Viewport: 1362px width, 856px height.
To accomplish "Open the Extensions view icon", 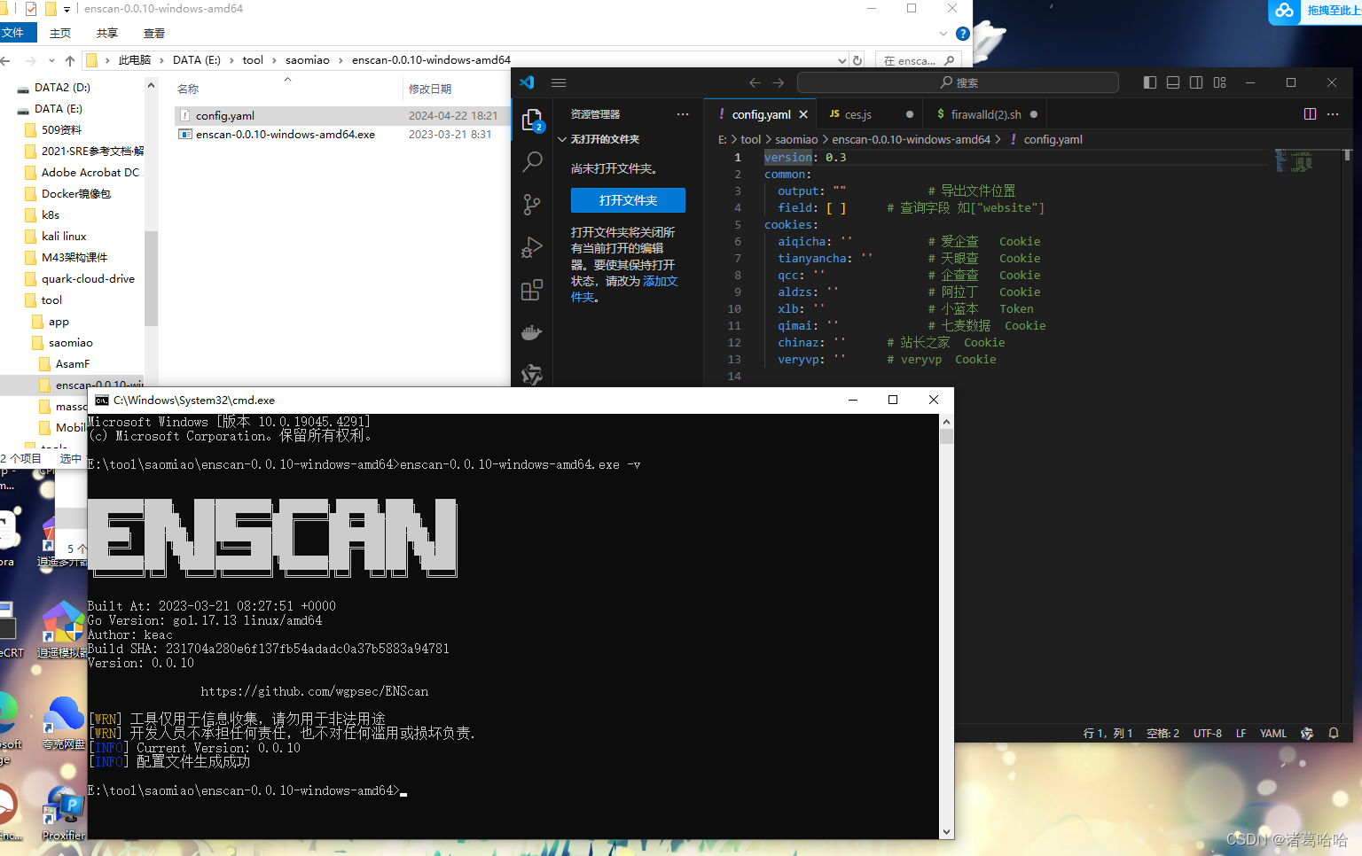I will [x=532, y=290].
